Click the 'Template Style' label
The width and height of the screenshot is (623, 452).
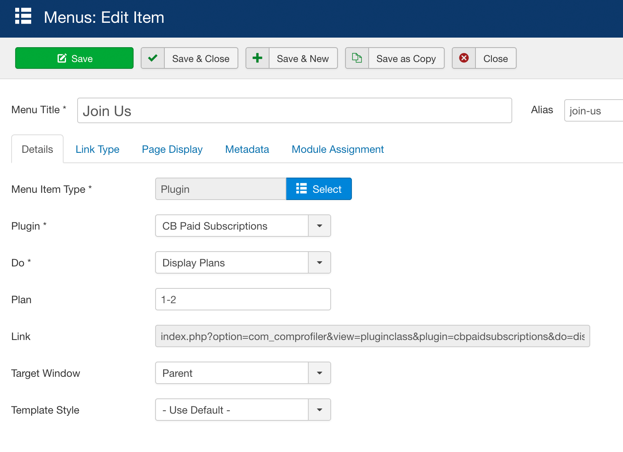tap(45, 410)
